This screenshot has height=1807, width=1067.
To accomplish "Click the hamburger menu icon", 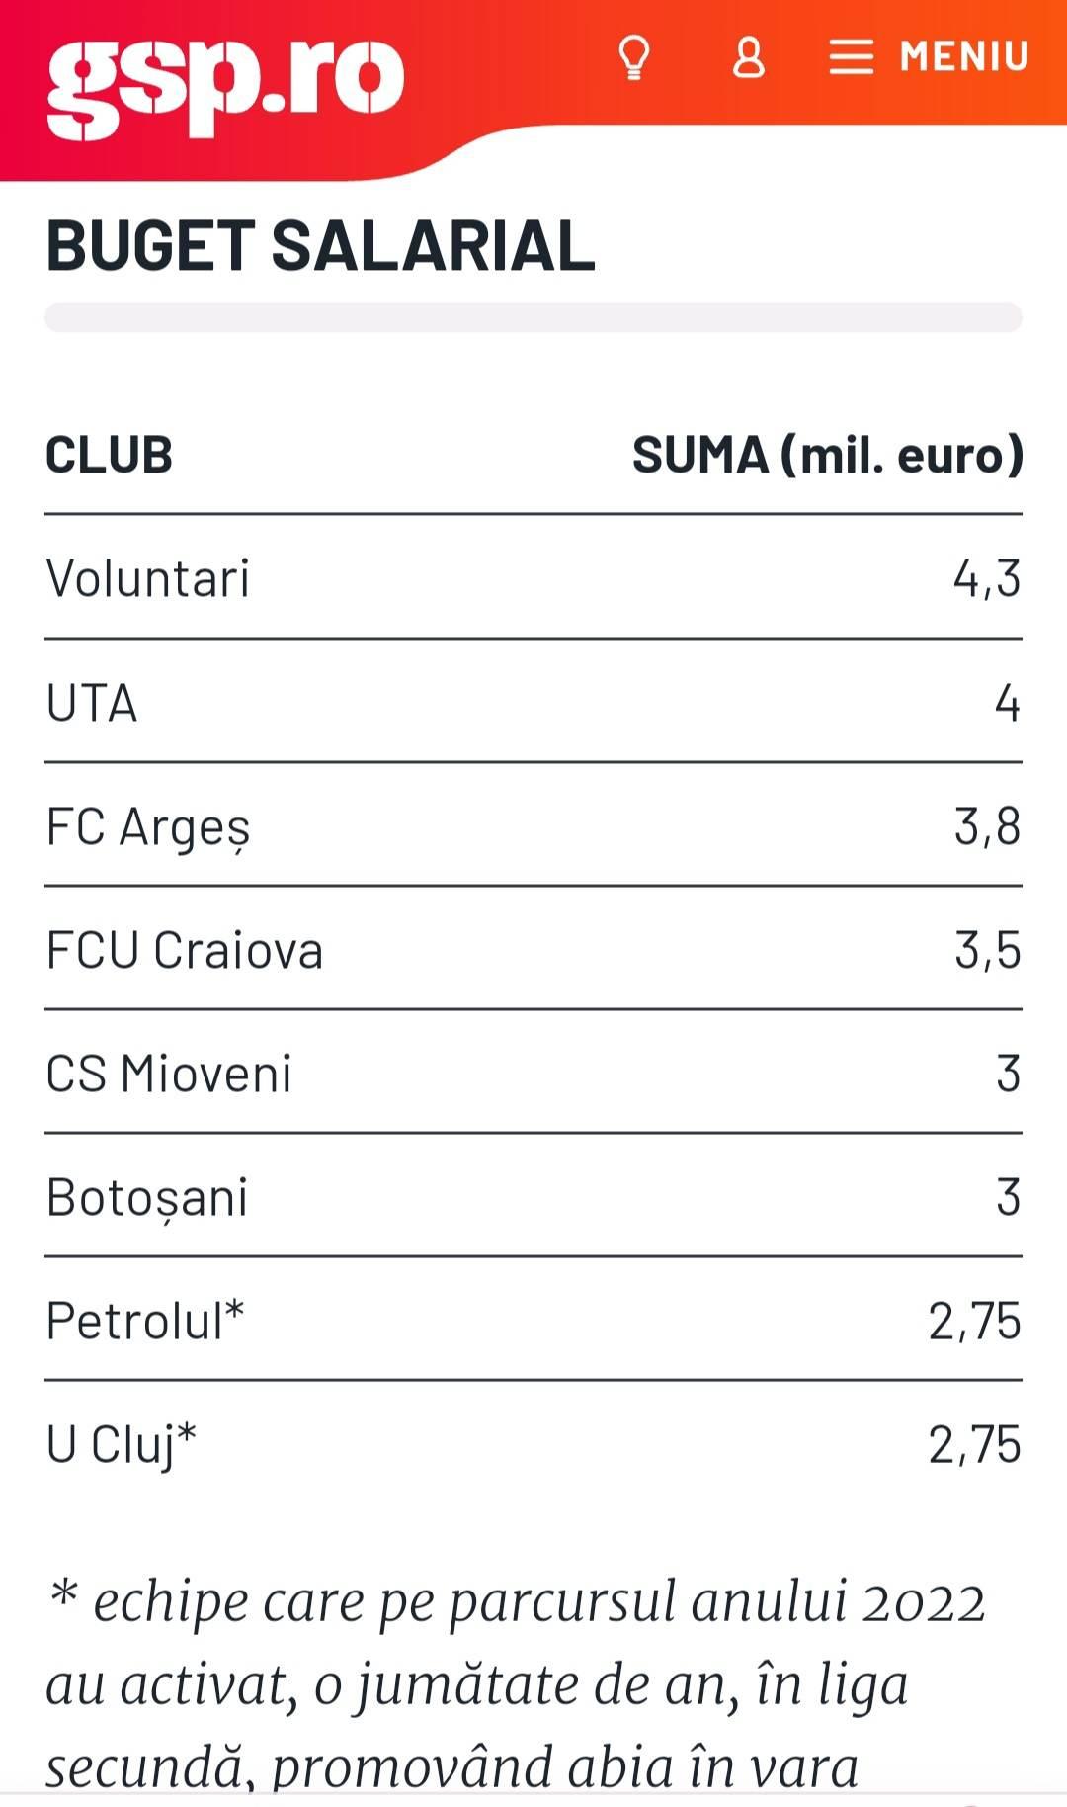I will click(851, 57).
